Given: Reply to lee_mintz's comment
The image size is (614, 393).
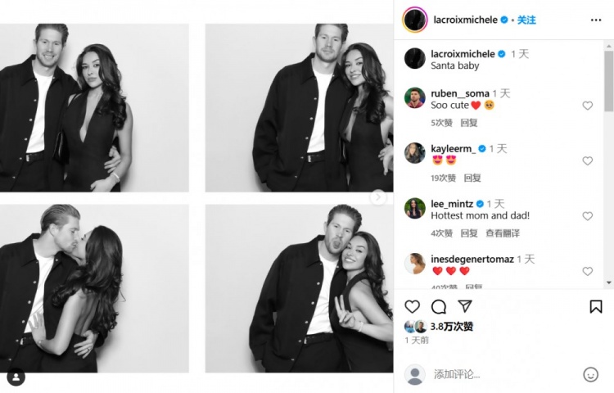Looking at the screenshot, I should [469, 233].
